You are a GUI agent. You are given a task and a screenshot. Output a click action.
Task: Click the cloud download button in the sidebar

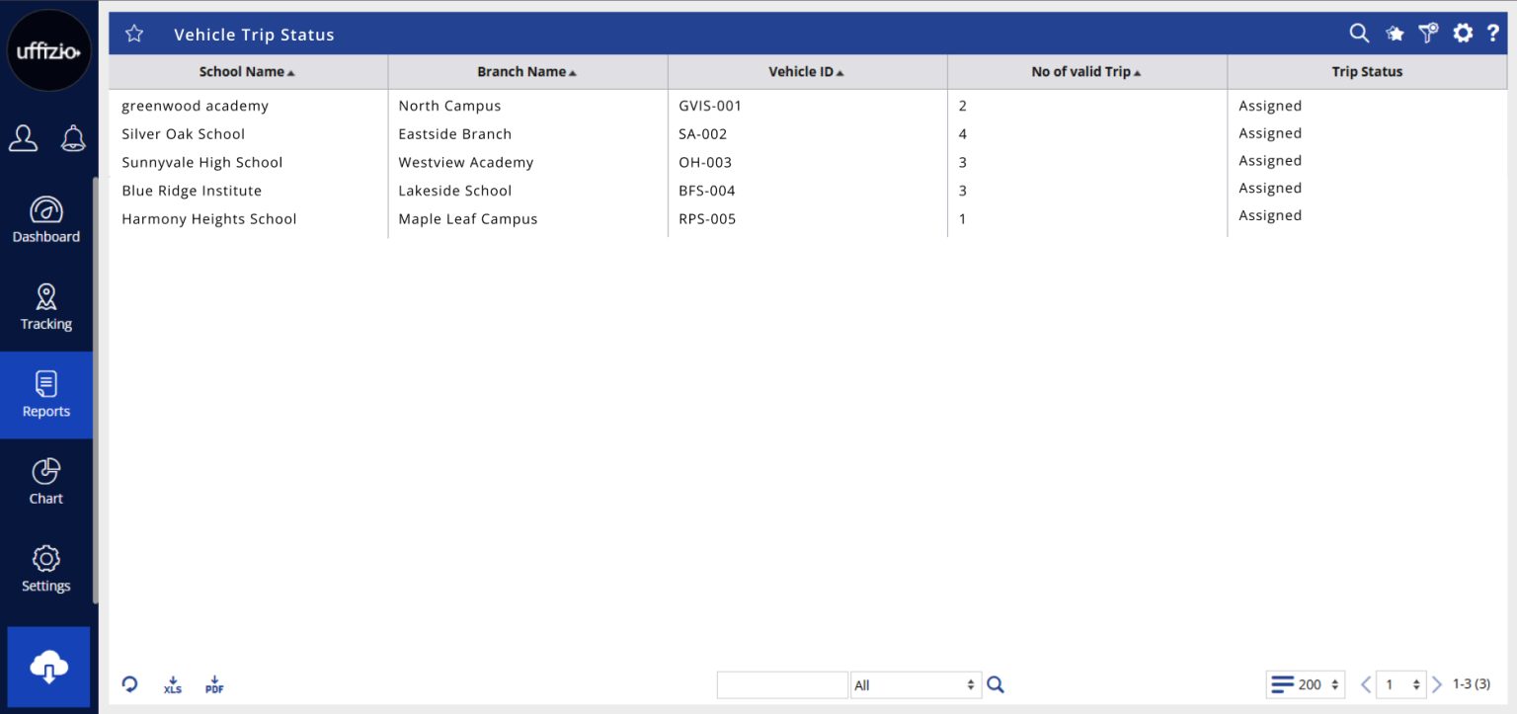[x=48, y=668]
